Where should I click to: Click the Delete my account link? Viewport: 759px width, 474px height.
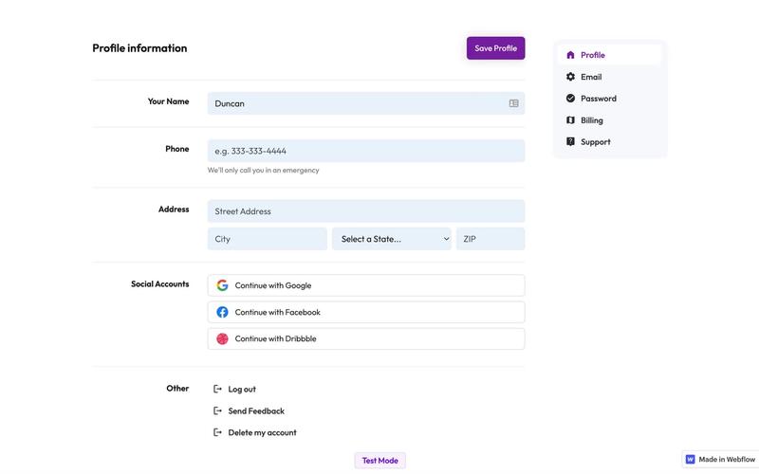tap(263, 432)
